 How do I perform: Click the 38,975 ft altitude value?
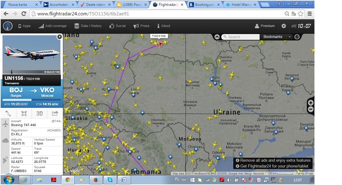click(x=18, y=143)
